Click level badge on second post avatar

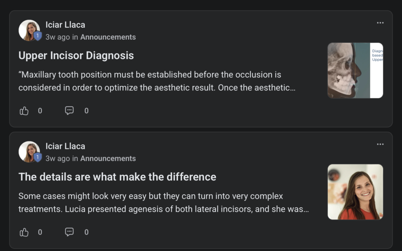coord(38,158)
